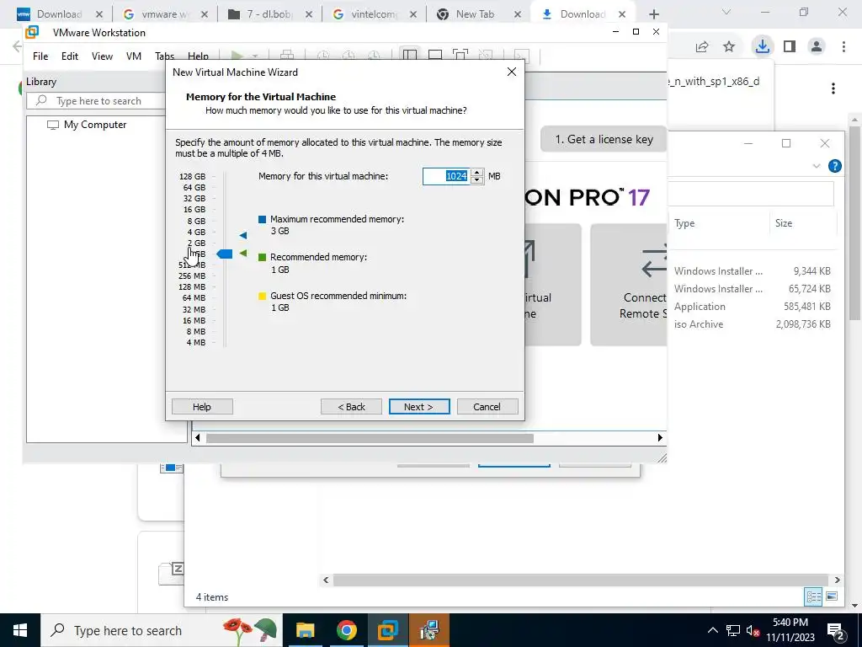862x647 pixels.
Task: Click the Chrome share page icon
Action: click(701, 47)
